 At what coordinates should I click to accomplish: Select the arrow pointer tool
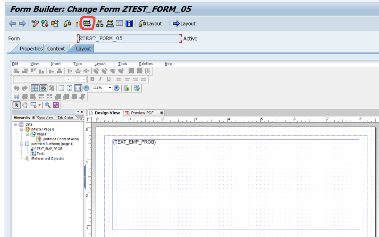17,105
